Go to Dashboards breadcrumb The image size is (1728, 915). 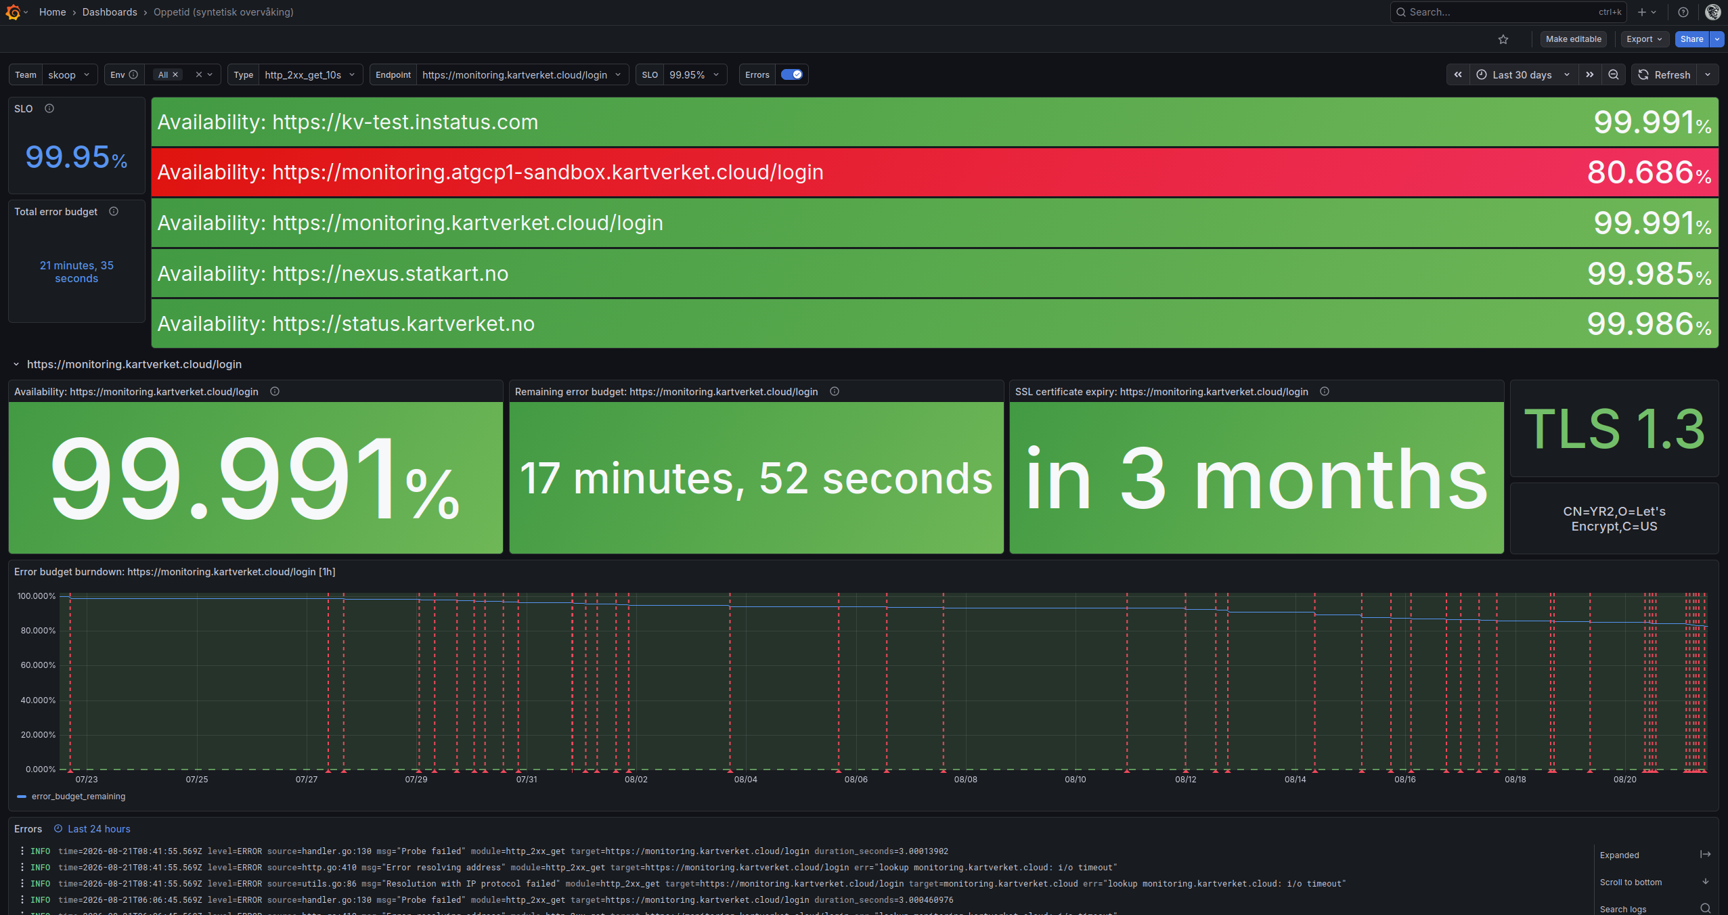click(x=110, y=12)
